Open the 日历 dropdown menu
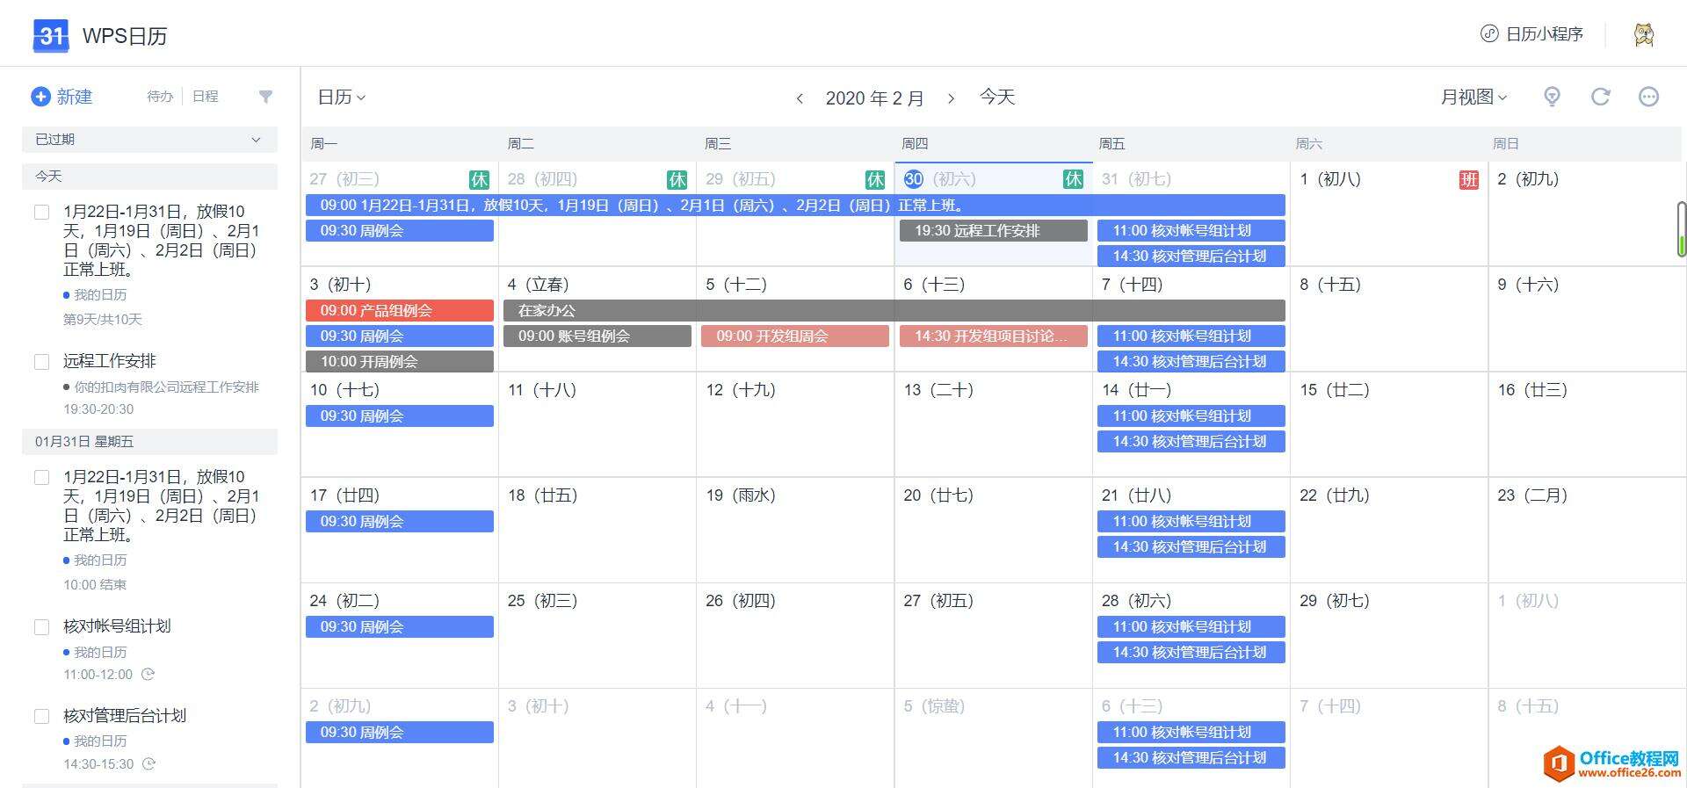Viewport: 1687px width, 788px height. tap(341, 98)
